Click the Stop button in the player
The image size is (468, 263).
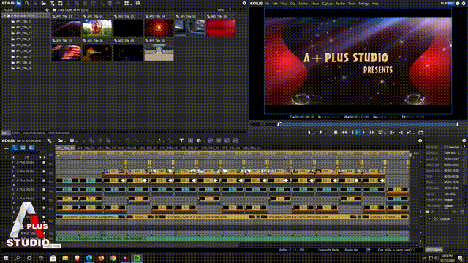pyautogui.click(x=336, y=132)
